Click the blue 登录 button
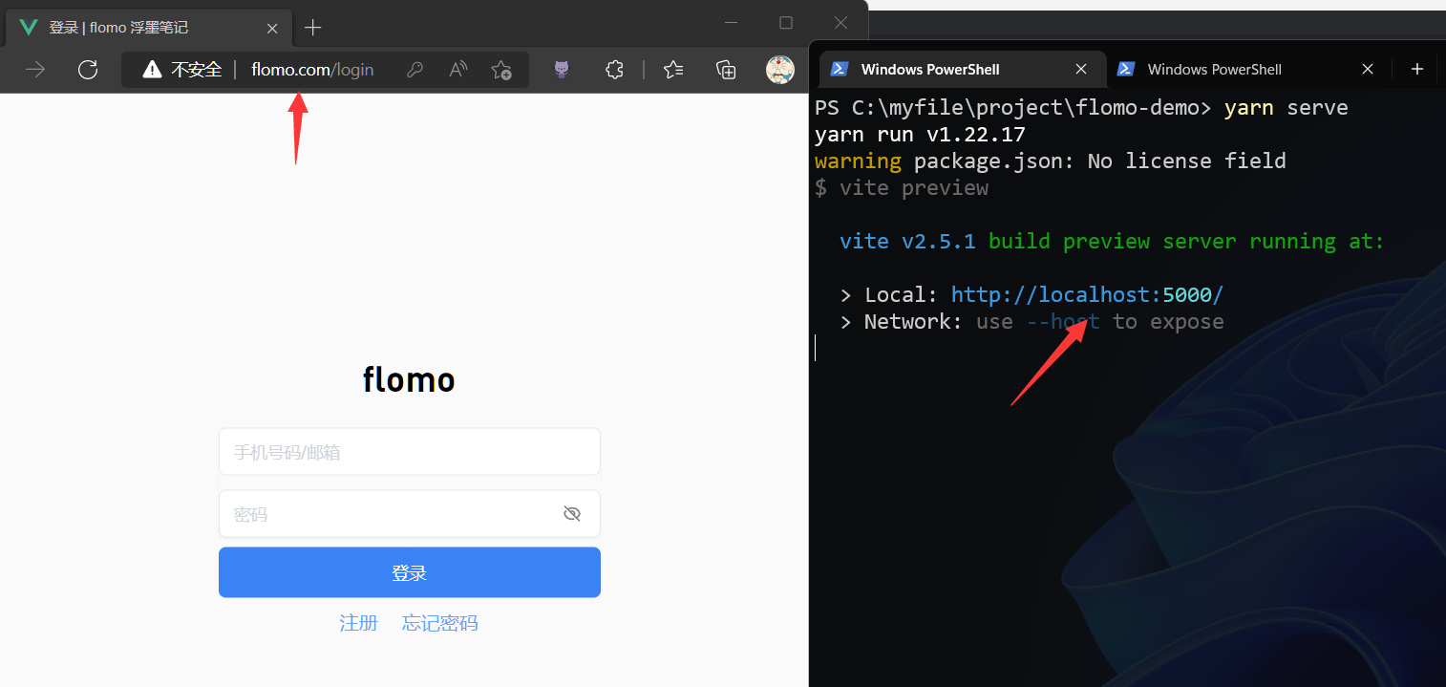1446x687 pixels. 410,572
